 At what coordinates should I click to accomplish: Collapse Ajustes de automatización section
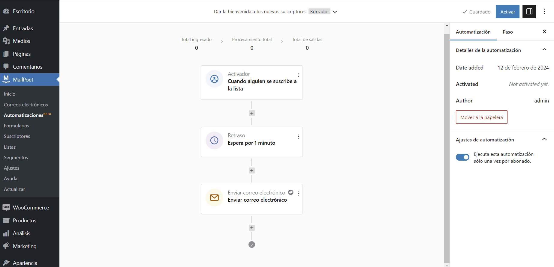[544, 139]
